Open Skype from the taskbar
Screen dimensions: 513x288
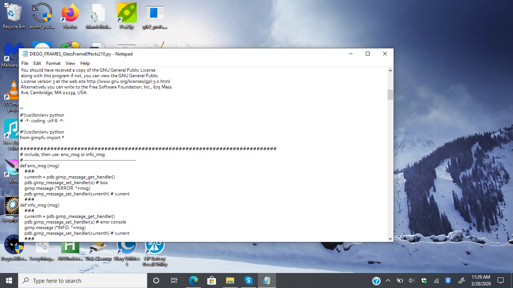click(x=248, y=280)
